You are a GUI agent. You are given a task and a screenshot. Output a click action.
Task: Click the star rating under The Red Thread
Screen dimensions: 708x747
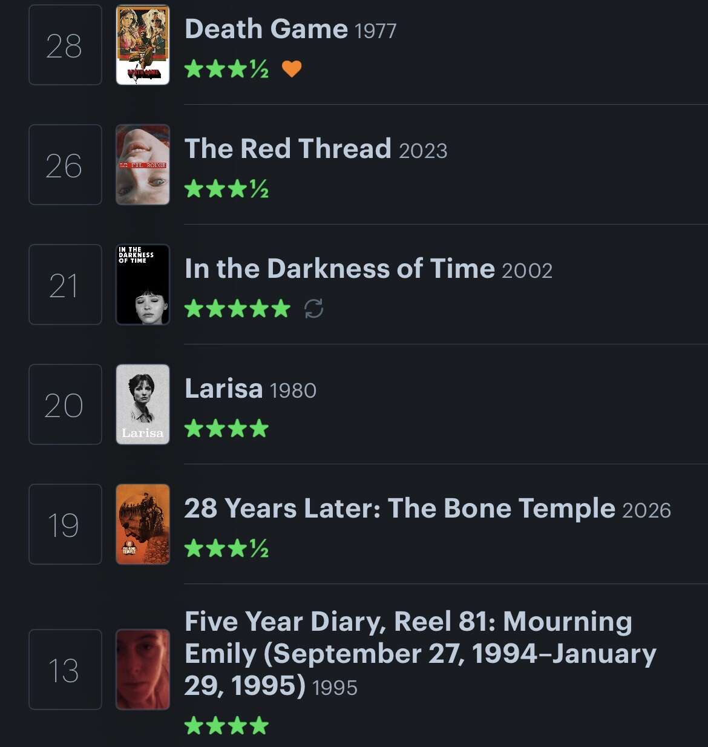pyautogui.click(x=226, y=189)
